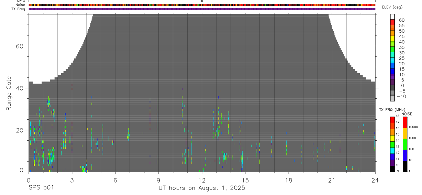Click the 'NOISE' legend title
Image resolution: width=422 pixels, height=195 pixels.
[407, 114]
